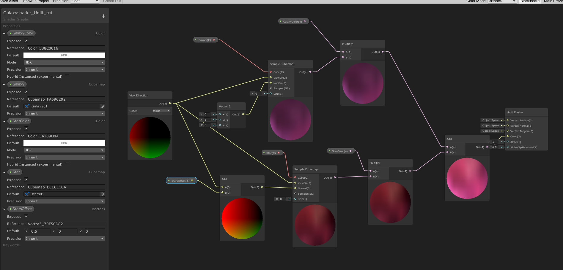Viewport: 563px width, 270px height.
Task: Click the + to add a new Blackboard property
Action: (x=103, y=16)
